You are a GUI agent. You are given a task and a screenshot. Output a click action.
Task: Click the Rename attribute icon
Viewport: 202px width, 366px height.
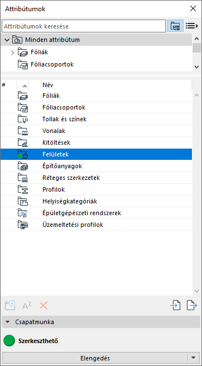click(x=27, y=305)
